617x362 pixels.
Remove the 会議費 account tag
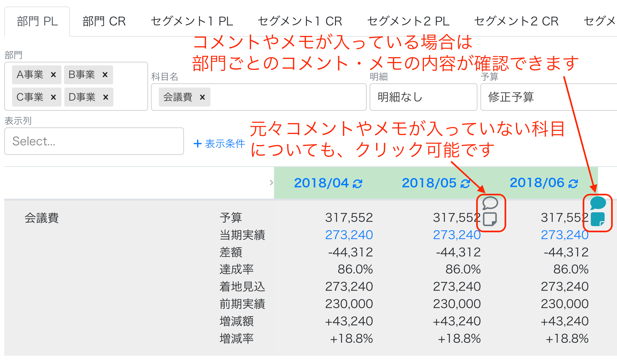click(x=202, y=97)
